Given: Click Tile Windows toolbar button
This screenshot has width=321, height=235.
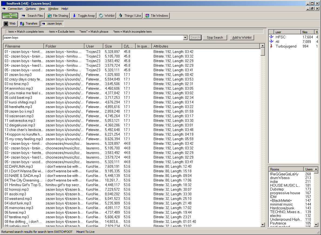Looking at the screenshot, I should coord(156,16).
